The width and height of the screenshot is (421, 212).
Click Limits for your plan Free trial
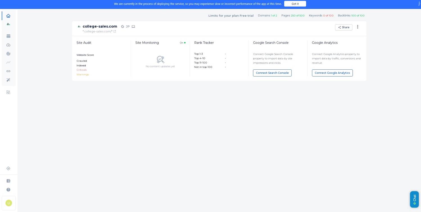pyautogui.click(x=231, y=16)
